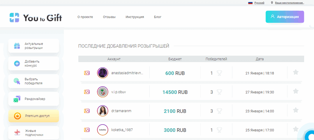Click the Последние добавления розыгрышей heading
The height and width of the screenshot is (140, 314).
point(124,46)
